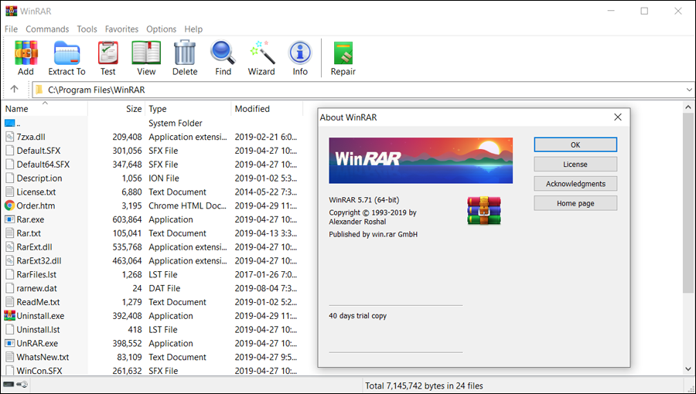Expand the address bar path dropdown

click(x=689, y=90)
